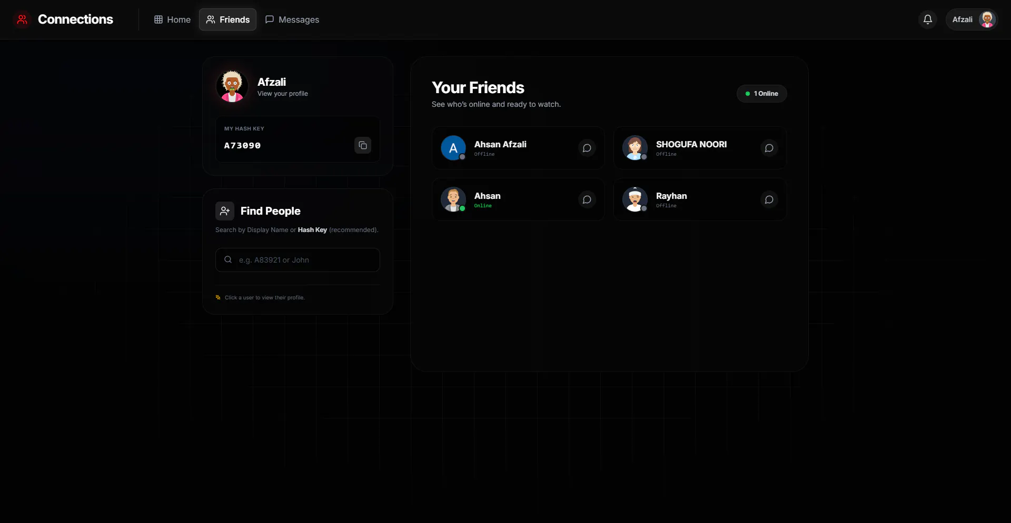Screen dimensions: 1011x523
Task: Open the Friends tab
Action: click(x=227, y=19)
